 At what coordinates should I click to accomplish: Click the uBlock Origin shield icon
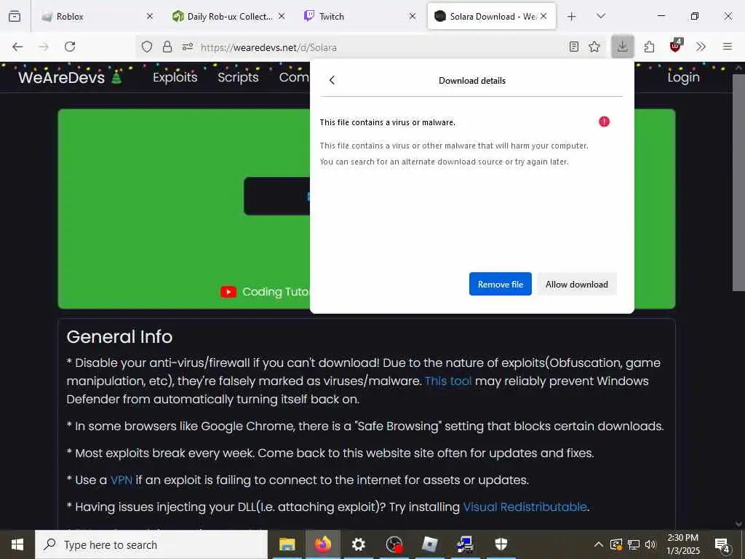[x=675, y=46]
